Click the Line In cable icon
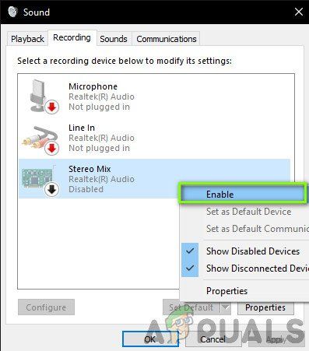This screenshot has height=351, width=309. 40,139
